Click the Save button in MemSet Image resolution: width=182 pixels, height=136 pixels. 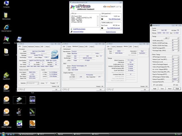click(162, 89)
